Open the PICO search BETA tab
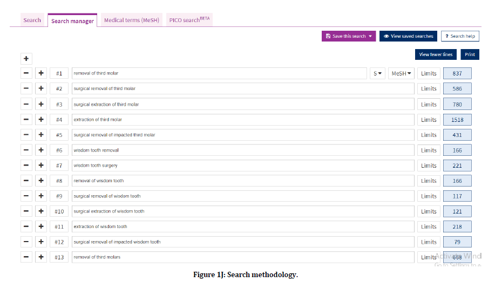Viewport: 495px width, 289px height. 189,20
